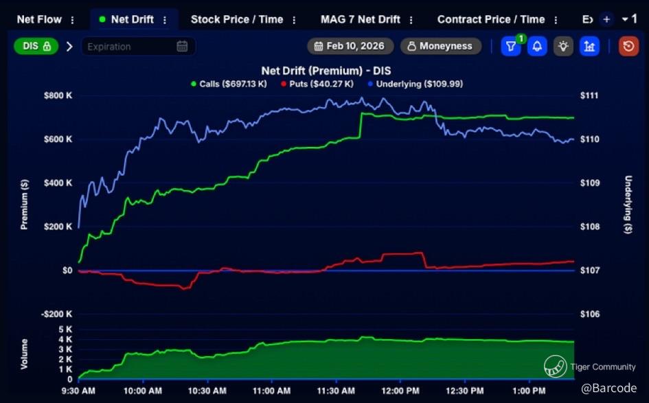This screenshot has height=403, width=649.
Task: Toggle the Puts legend series
Action: [317, 84]
